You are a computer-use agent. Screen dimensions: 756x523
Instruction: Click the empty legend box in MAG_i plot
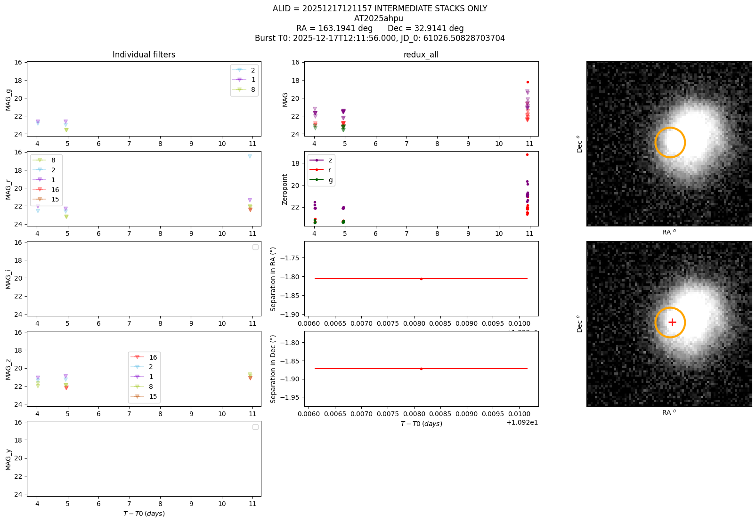(255, 247)
